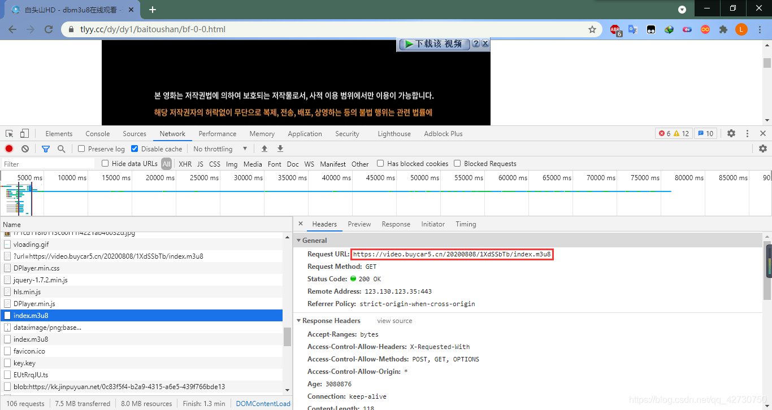Click the view source link beside Response Headers

tap(394, 320)
